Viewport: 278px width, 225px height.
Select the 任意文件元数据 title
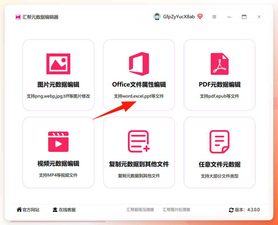(219, 165)
